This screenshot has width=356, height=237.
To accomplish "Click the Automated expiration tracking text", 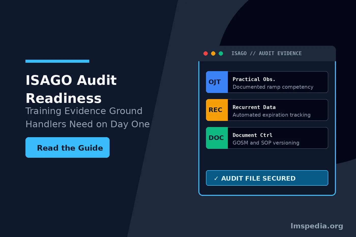I will pos(272,115).
